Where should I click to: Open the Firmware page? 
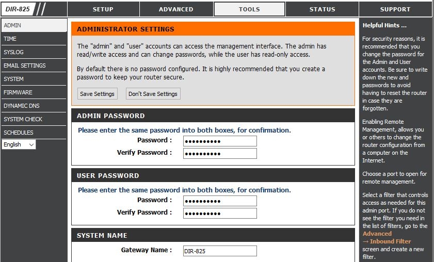tap(18, 92)
